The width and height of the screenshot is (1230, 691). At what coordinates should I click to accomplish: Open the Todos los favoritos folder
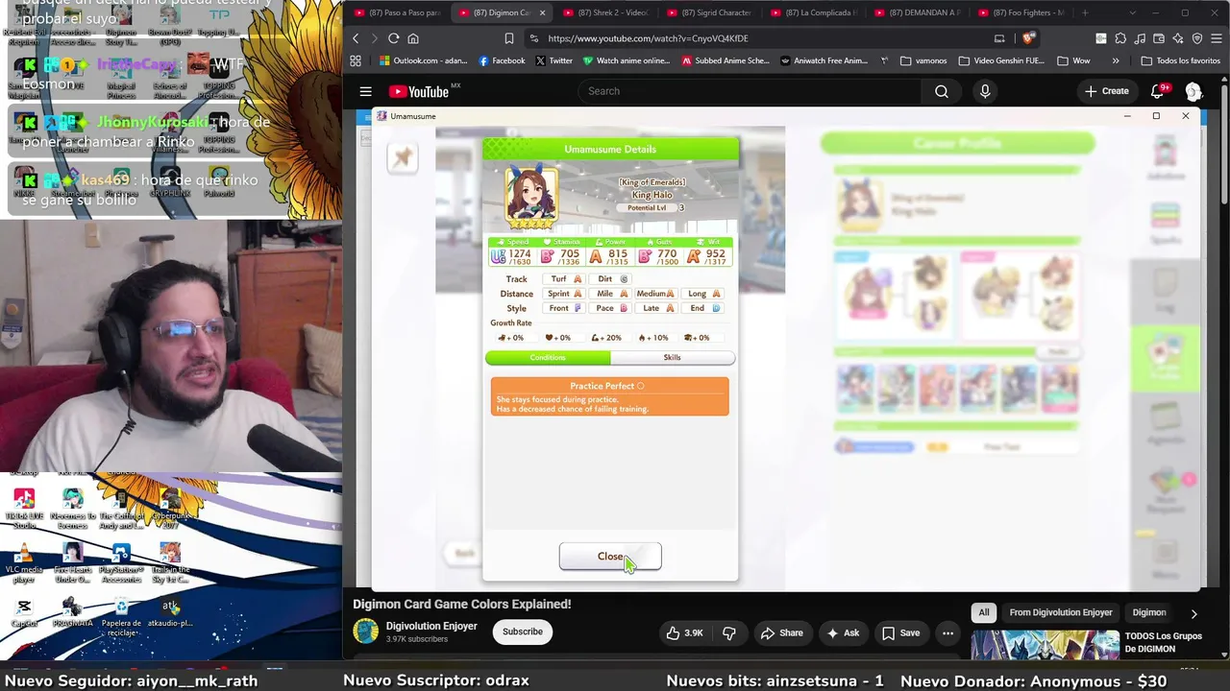coord(1181,60)
